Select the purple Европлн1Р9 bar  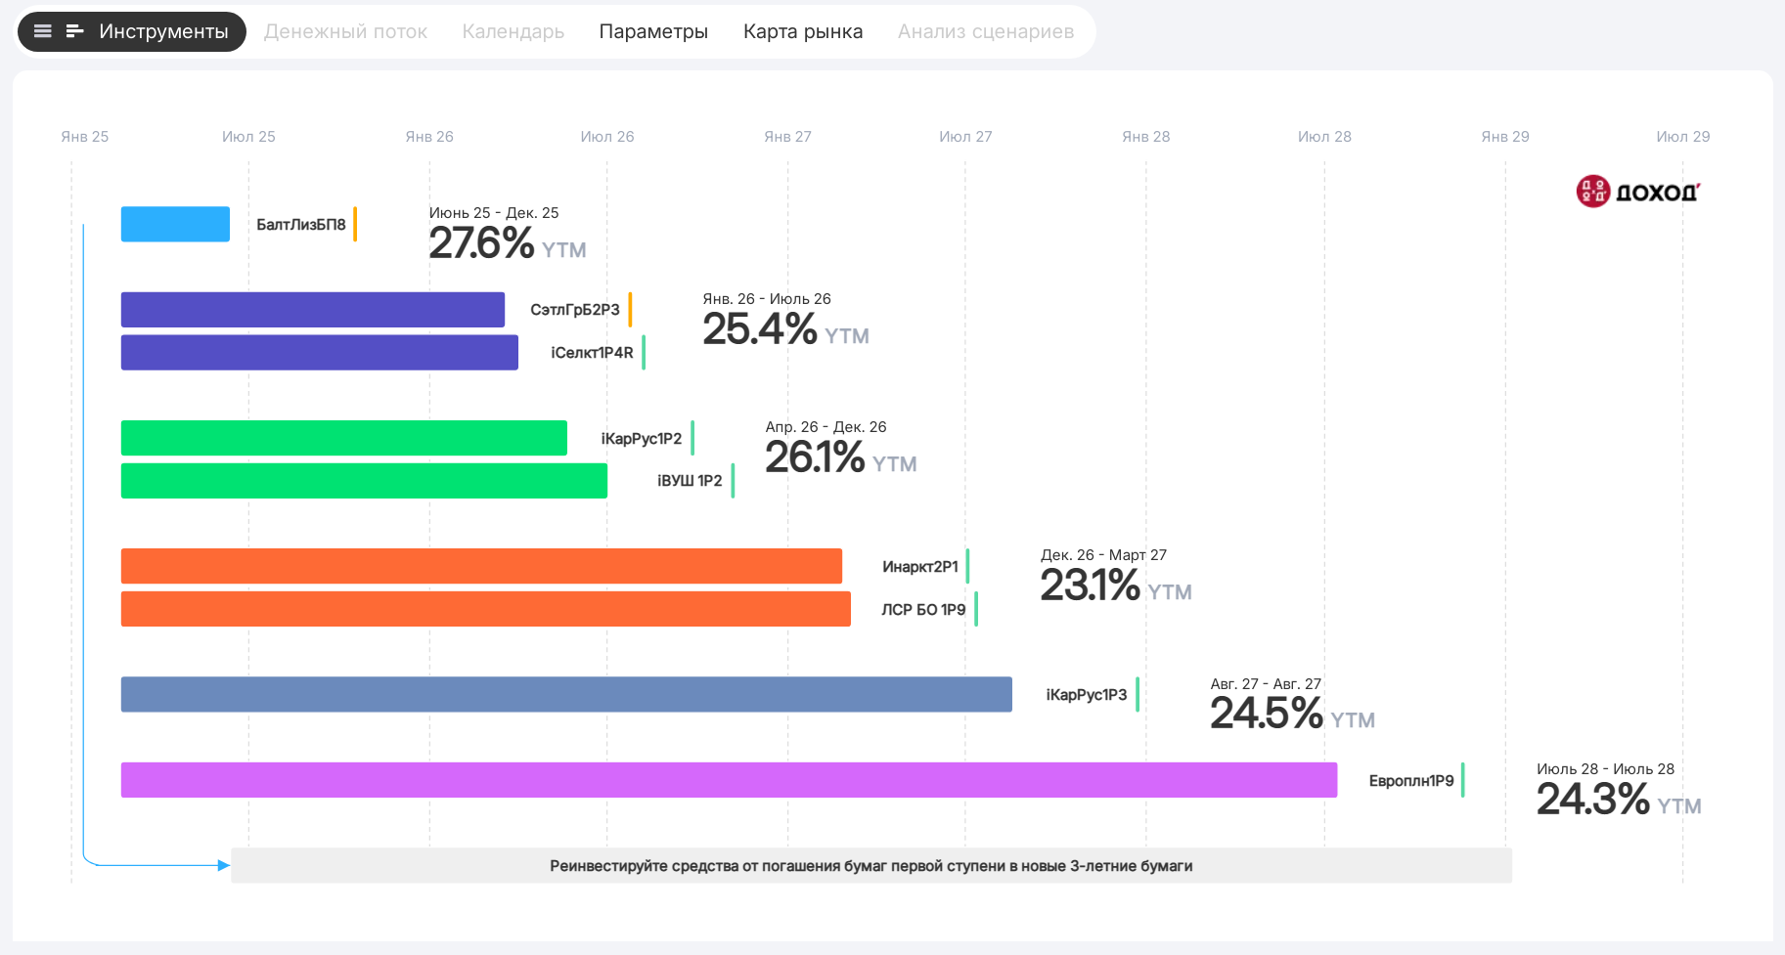(x=729, y=780)
